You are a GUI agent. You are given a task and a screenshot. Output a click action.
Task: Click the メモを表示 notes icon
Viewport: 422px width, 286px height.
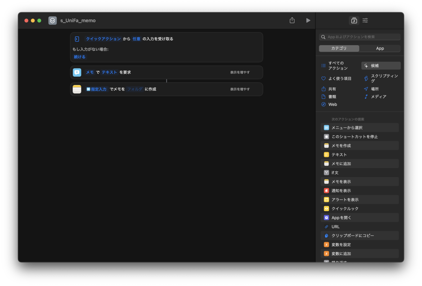coord(326,182)
